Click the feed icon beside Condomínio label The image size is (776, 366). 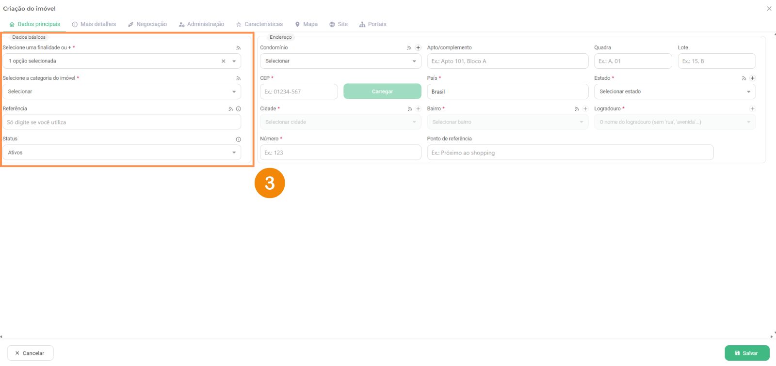[409, 47]
